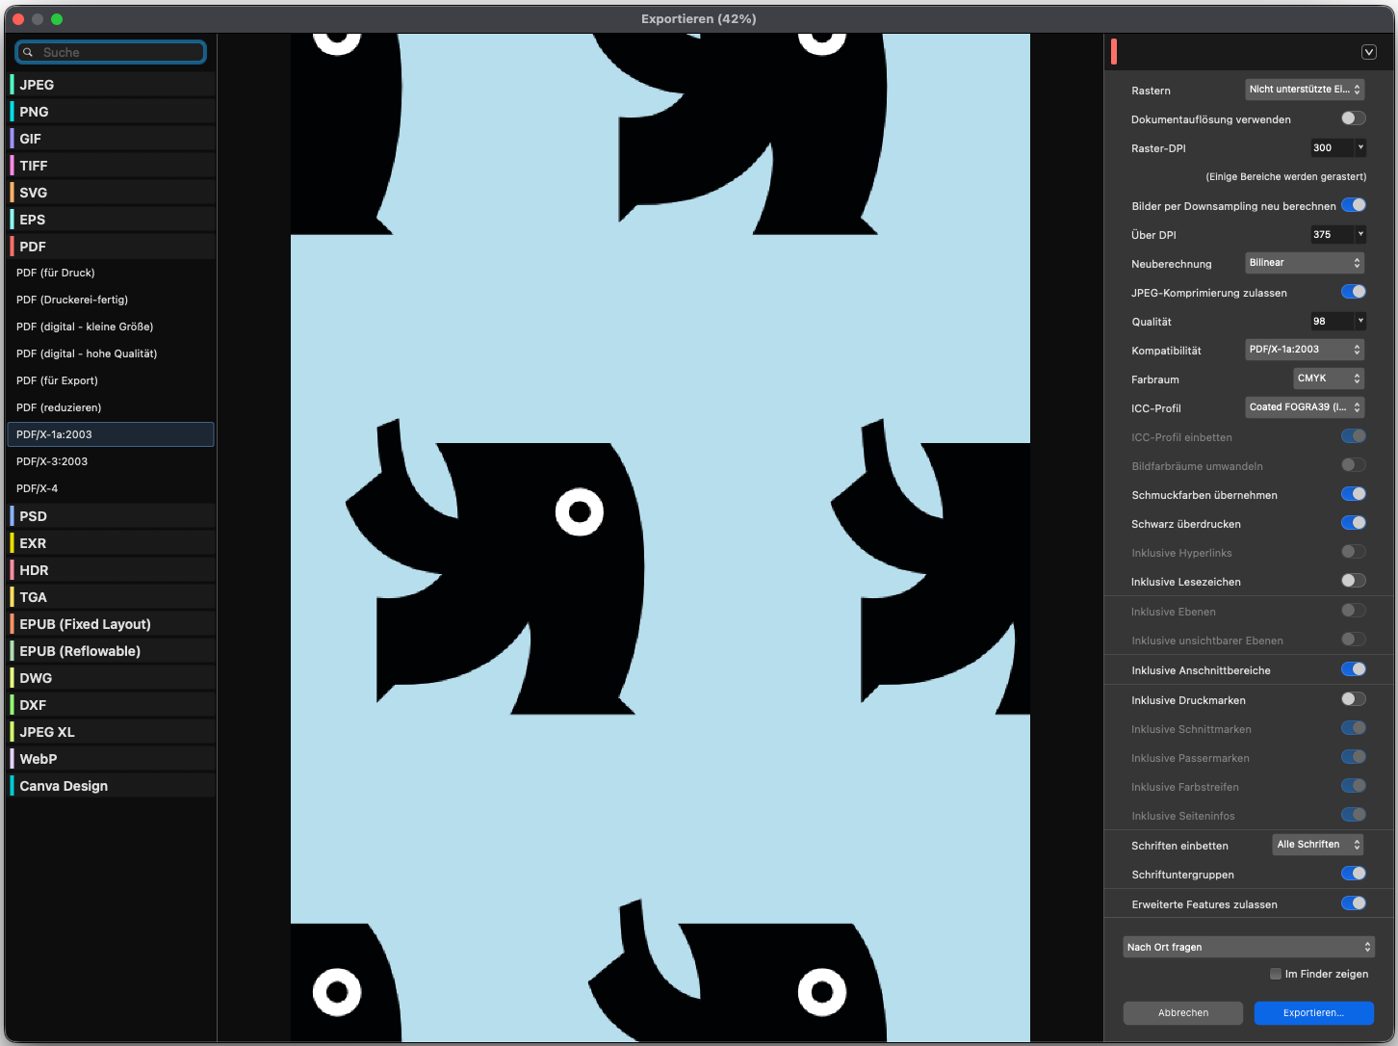This screenshot has width=1398, height=1046.
Task: Enable Inklusive Druckmarken switch
Action: point(1354,699)
